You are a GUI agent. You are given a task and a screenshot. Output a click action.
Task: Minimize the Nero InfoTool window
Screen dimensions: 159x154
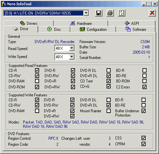pos(144,4)
